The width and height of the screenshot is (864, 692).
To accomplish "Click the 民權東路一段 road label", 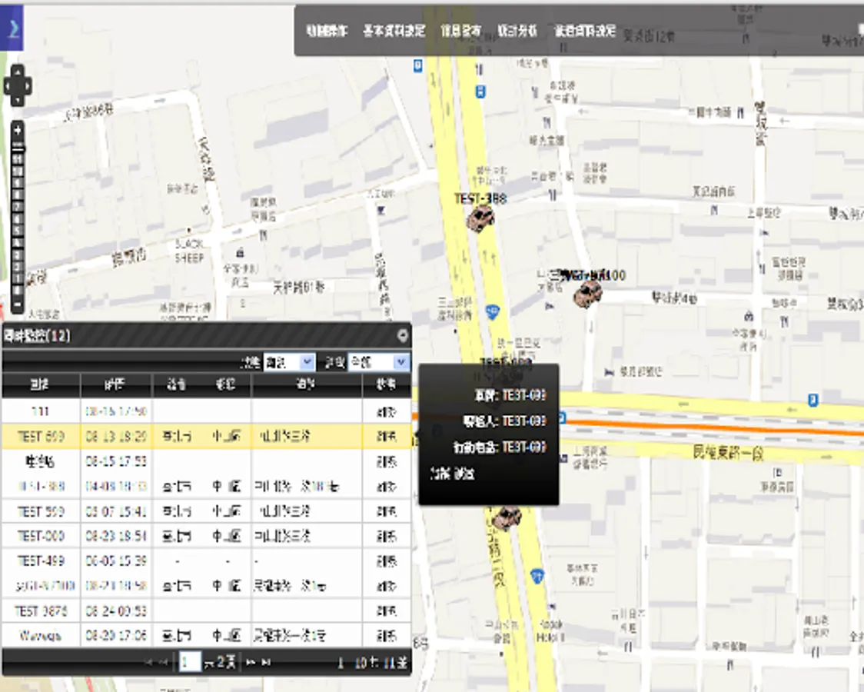I will tap(729, 454).
